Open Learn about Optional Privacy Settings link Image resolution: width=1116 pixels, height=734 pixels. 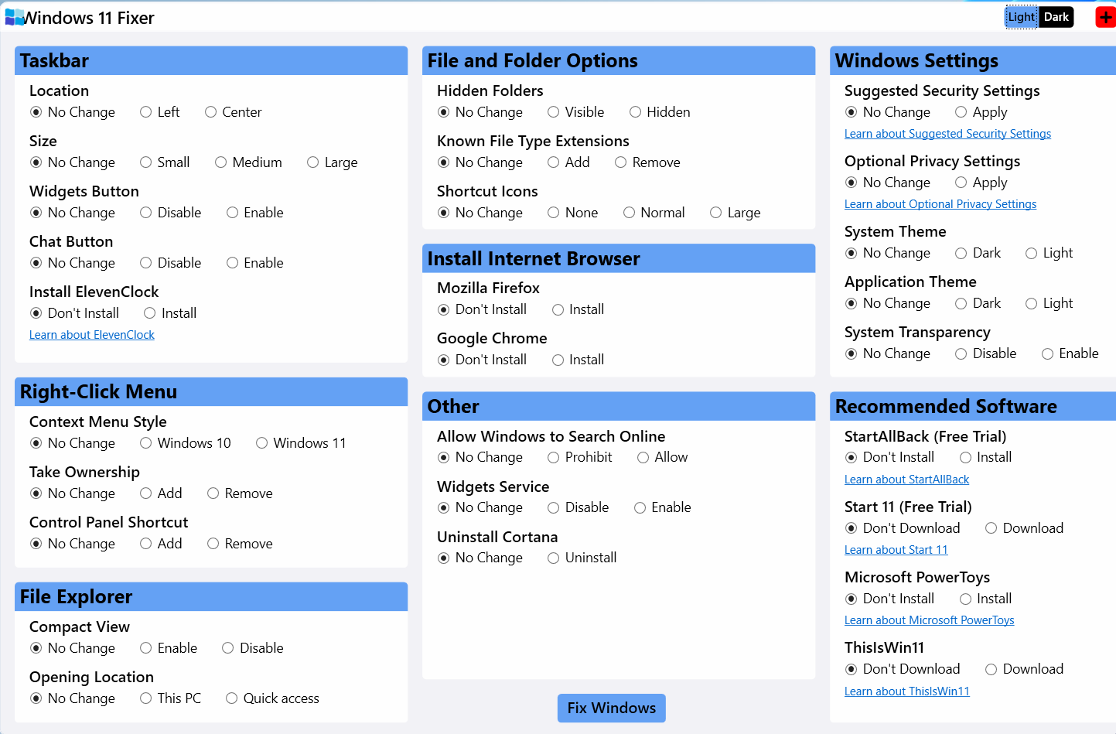pyautogui.click(x=940, y=204)
